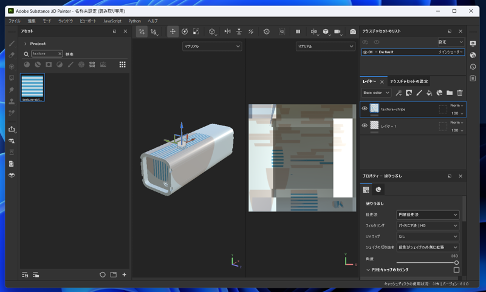Open UV ラップ dropdown
Screen dimensions: 486x292
click(x=428, y=236)
